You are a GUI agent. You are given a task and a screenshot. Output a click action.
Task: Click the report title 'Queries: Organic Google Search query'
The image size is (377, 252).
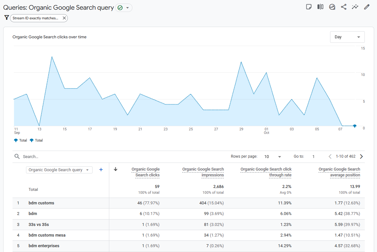coord(58,8)
